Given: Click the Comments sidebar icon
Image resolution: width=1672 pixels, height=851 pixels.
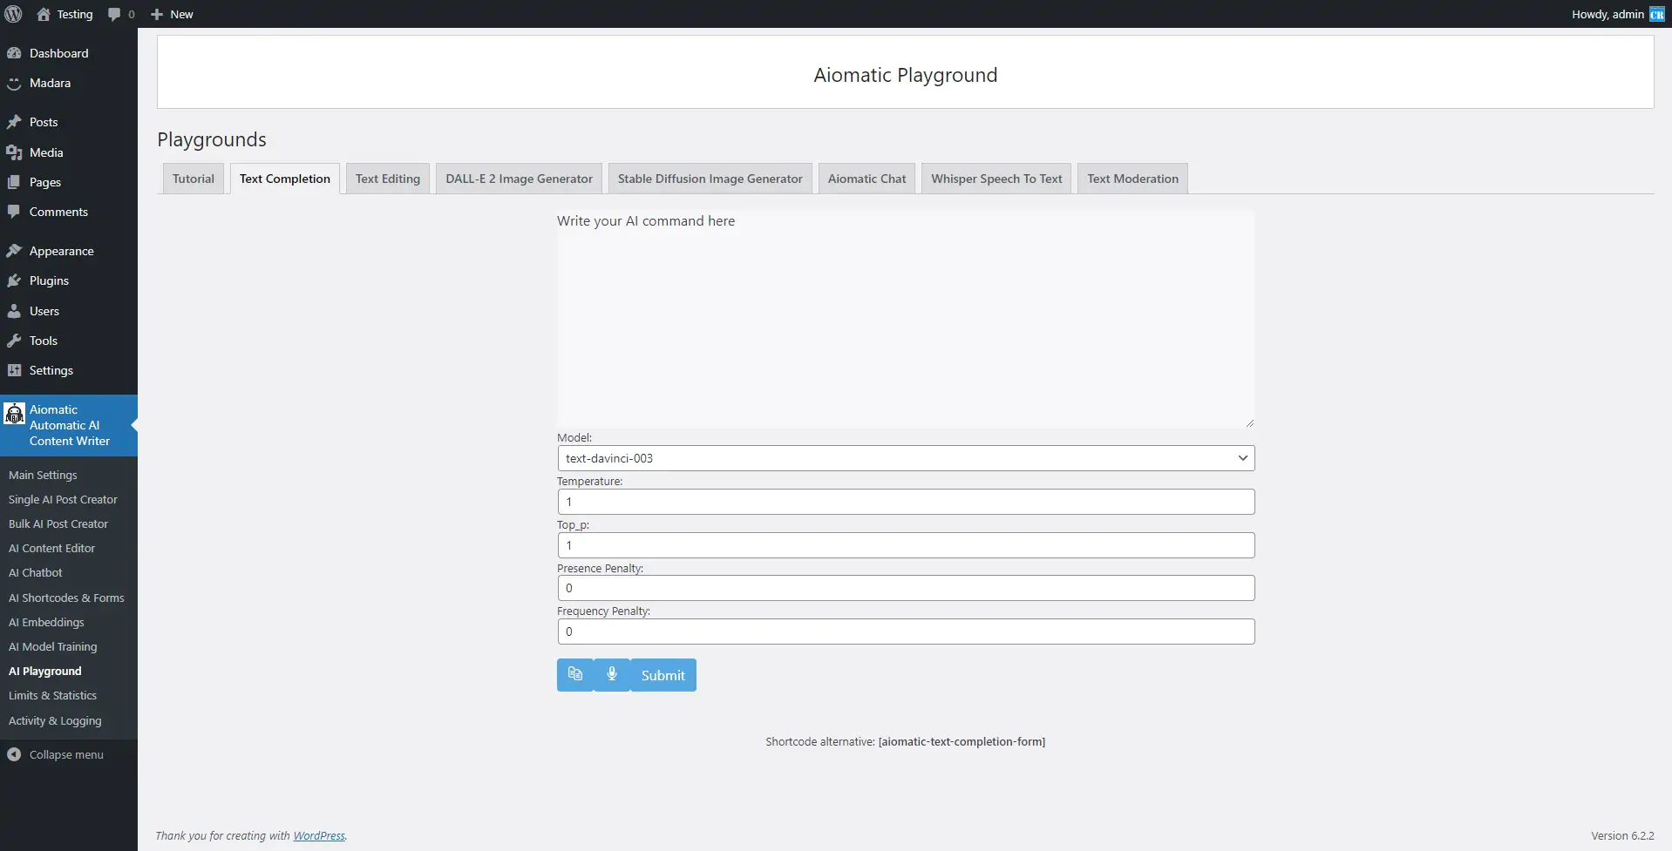Looking at the screenshot, I should pos(14,212).
